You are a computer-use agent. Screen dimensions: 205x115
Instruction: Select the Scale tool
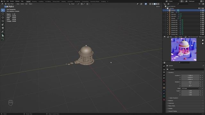pos(3,25)
